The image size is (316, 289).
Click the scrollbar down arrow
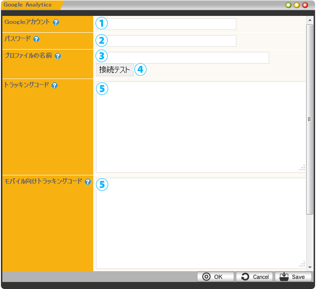(x=310, y=267)
